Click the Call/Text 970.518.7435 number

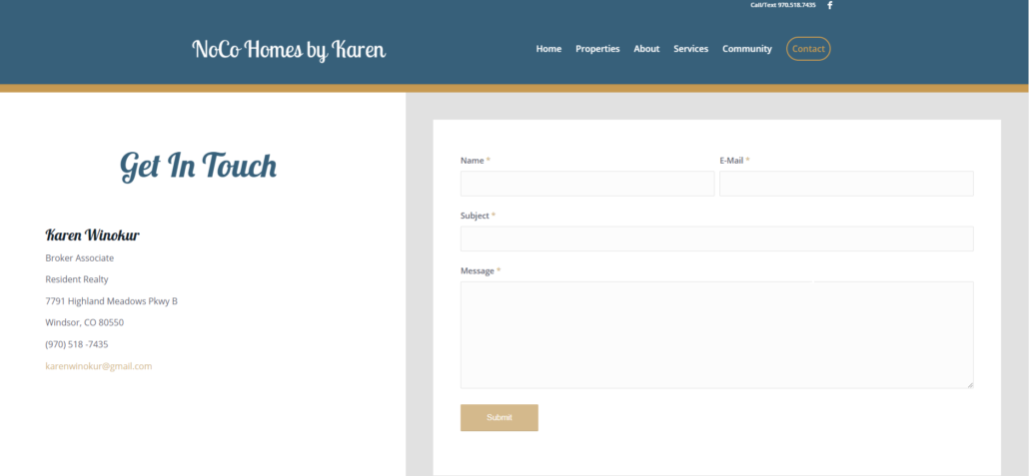pos(783,5)
